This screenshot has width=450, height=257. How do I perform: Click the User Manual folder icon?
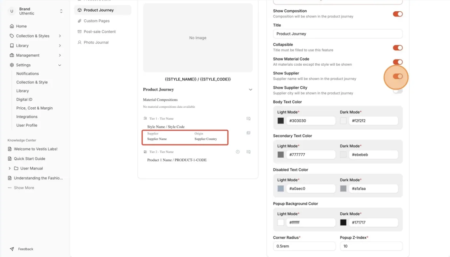coord(16,168)
